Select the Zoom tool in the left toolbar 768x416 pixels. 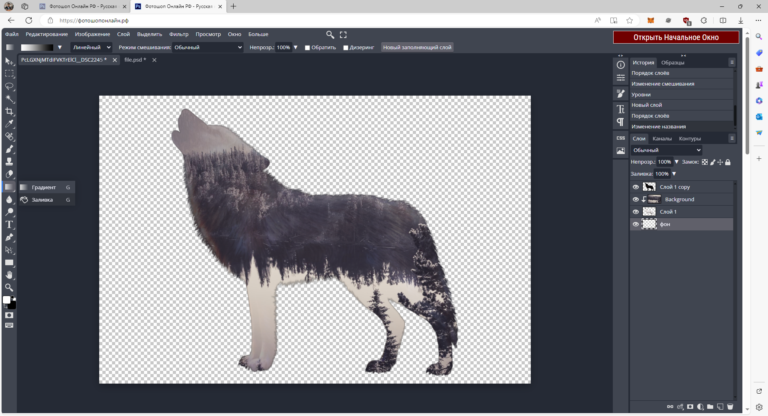(10, 288)
